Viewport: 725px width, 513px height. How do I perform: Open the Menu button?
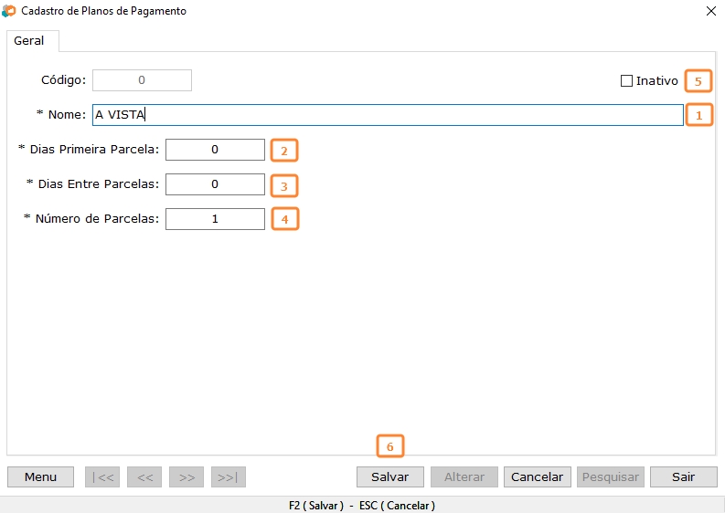point(41,477)
